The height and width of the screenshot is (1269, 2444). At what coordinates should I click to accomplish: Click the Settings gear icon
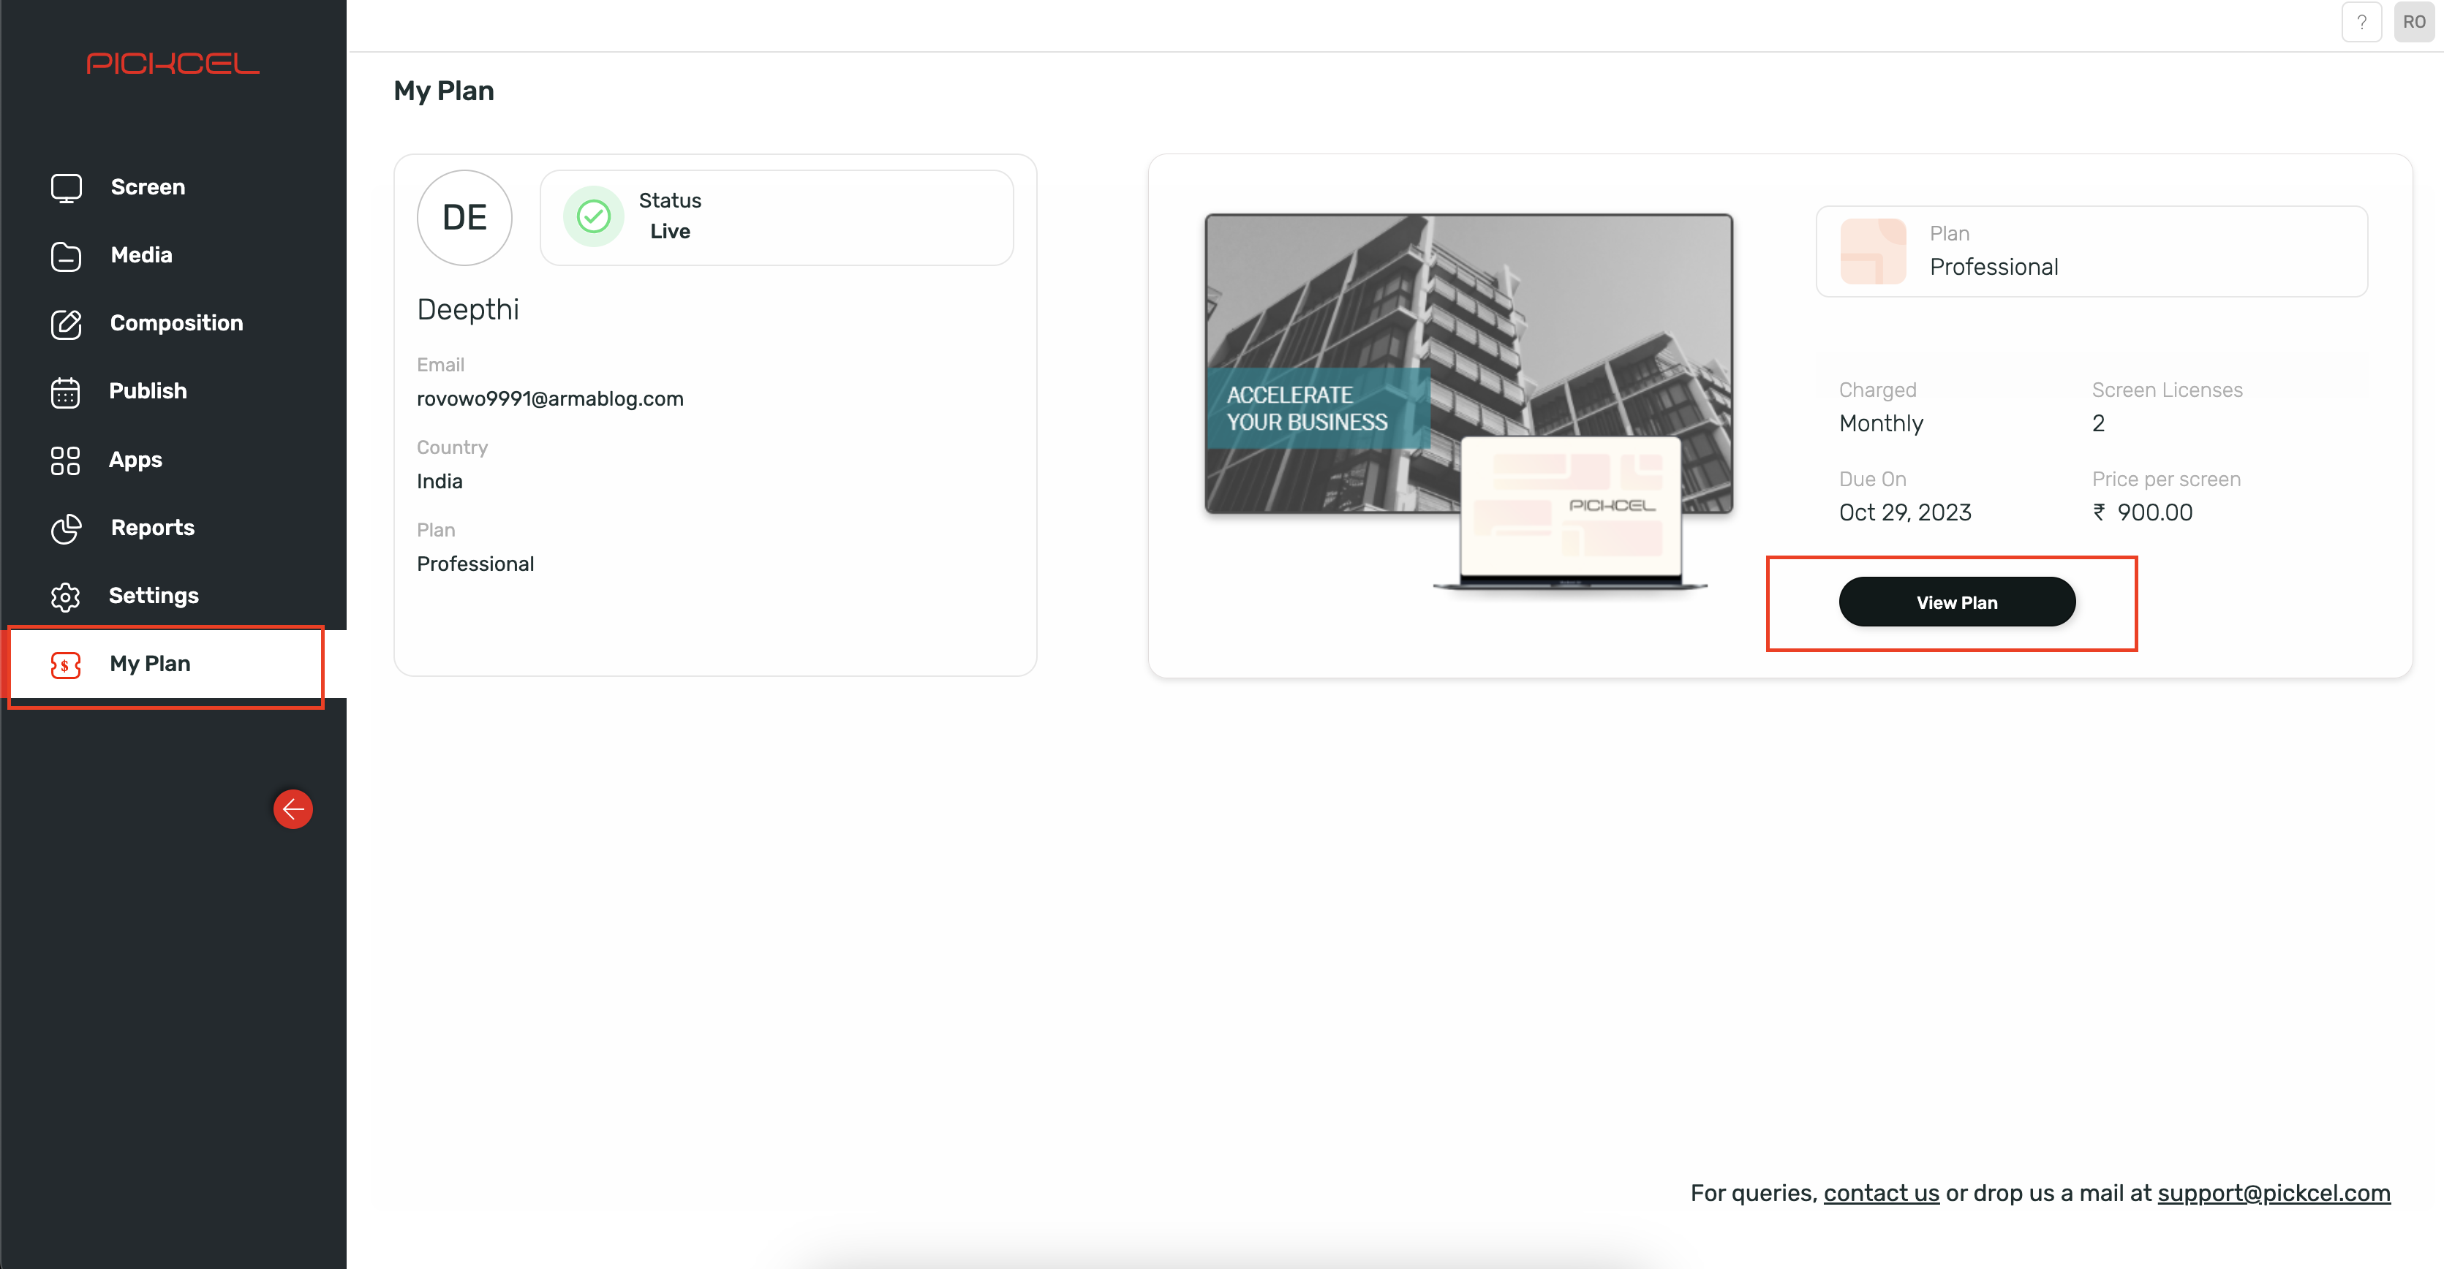[x=66, y=596]
